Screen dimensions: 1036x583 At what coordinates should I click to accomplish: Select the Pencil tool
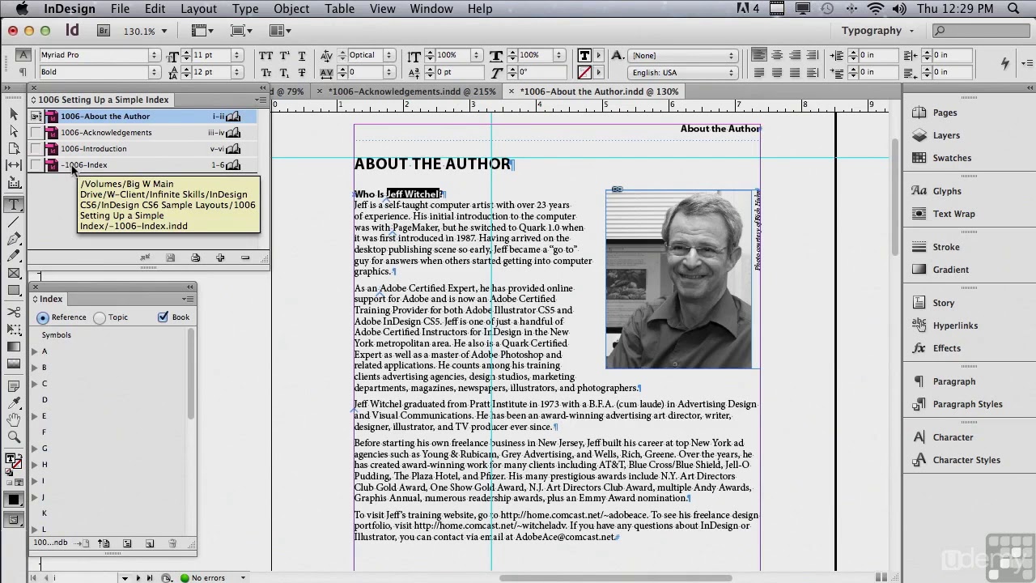(x=14, y=256)
